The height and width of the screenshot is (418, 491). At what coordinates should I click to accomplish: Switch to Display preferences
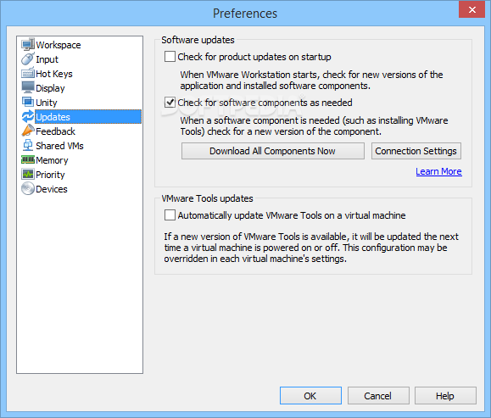click(50, 88)
